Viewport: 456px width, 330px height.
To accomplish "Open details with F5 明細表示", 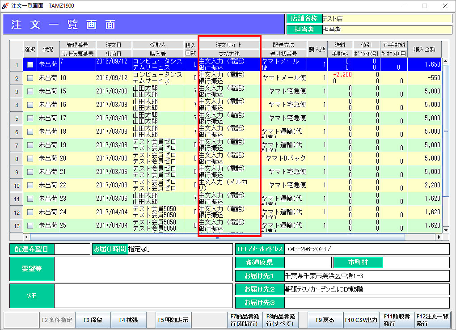I will tap(173, 320).
